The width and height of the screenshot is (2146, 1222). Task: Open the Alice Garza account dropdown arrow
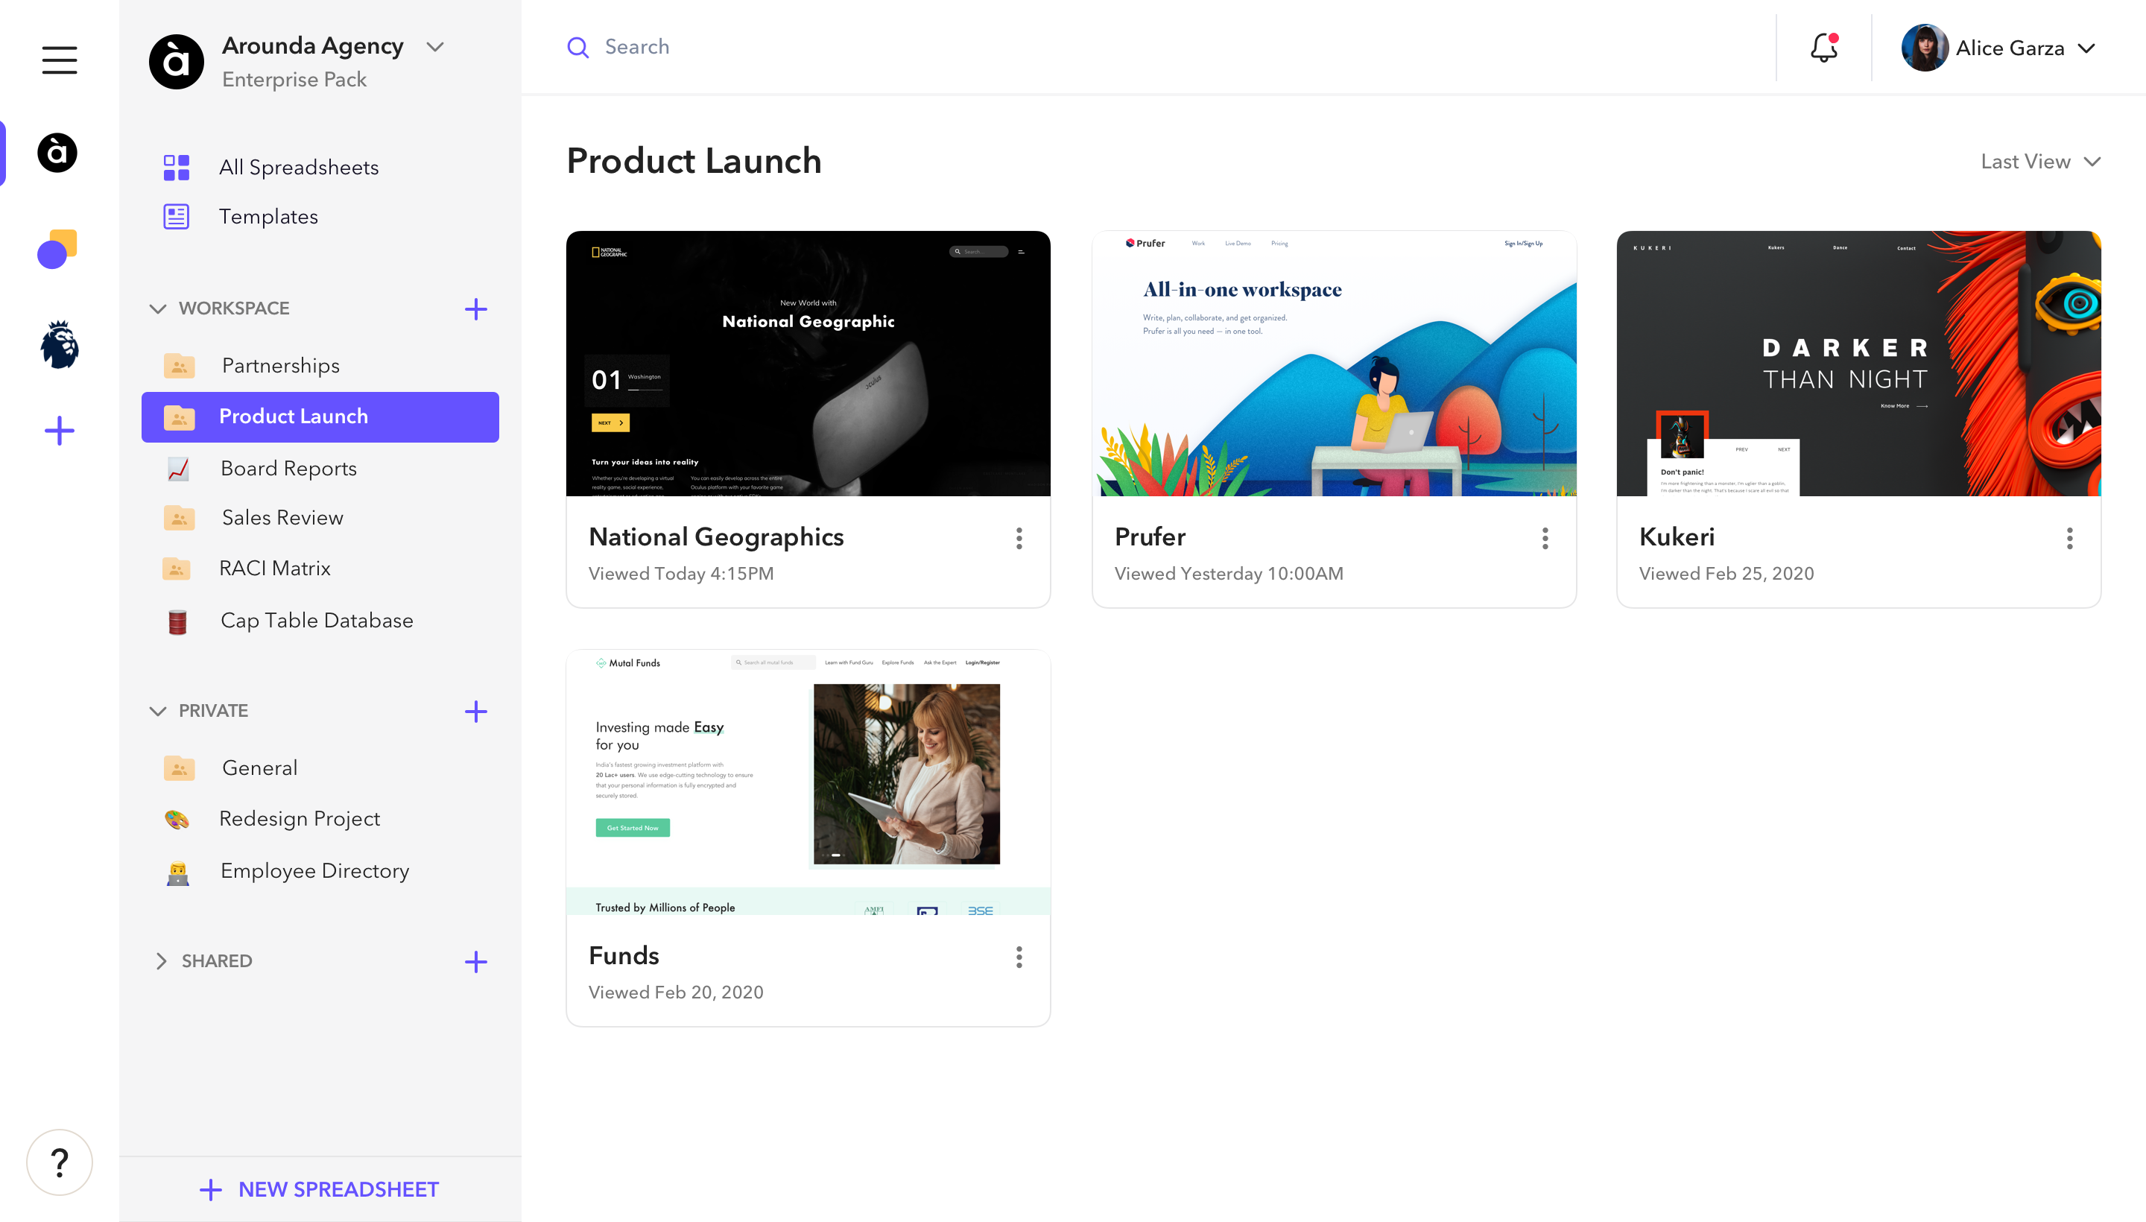pyautogui.click(x=2087, y=48)
